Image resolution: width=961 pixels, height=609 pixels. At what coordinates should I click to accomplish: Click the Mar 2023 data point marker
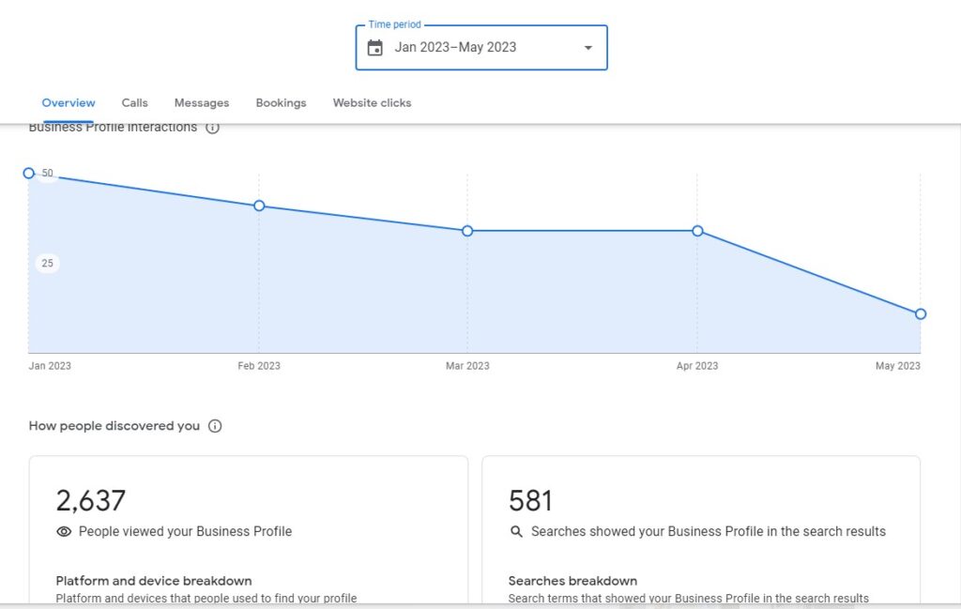tap(467, 231)
